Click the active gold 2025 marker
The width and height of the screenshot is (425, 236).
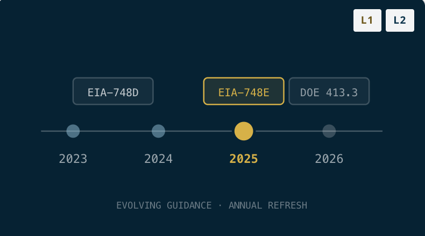tap(244, 131)
